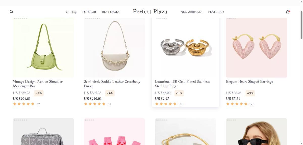Image resolution: width=303 pixels, height=145 pixels.
Task: Open NEW ARRIVALS section
Action: (191, 12)
